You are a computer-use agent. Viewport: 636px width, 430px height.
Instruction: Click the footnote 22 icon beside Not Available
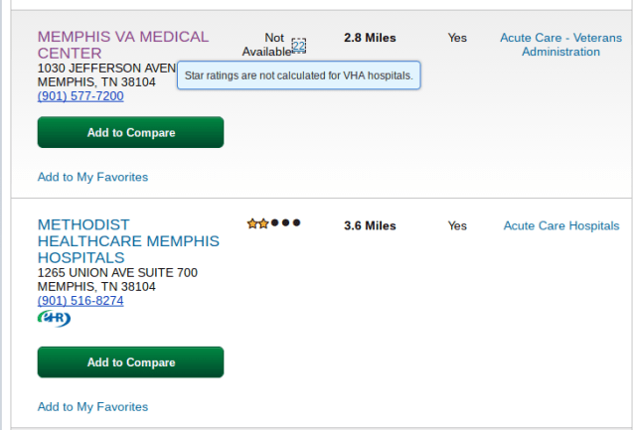pyautogui.click(x=299, y=45)
